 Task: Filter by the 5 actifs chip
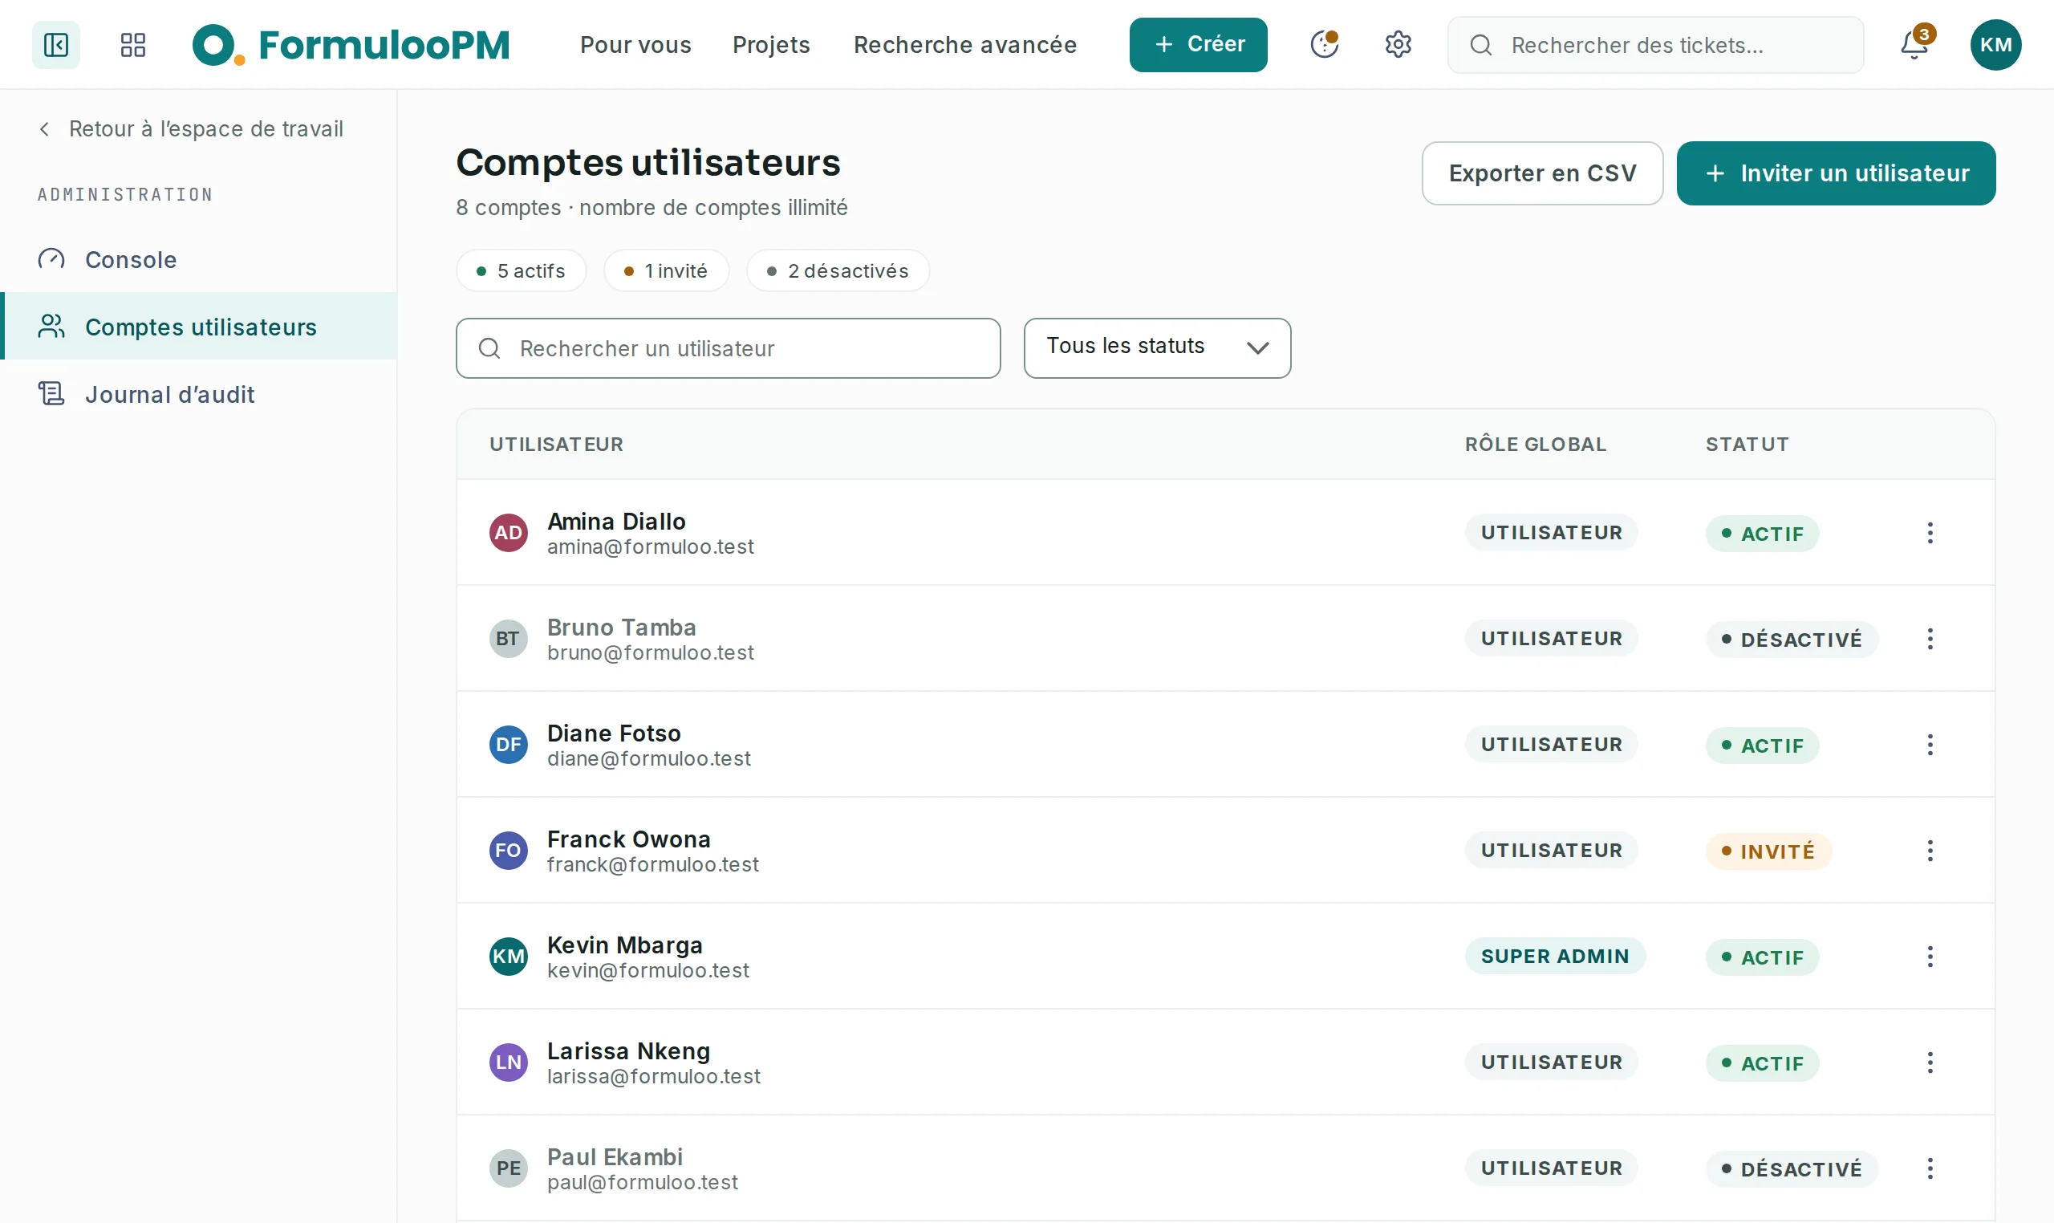pos(521,270)
